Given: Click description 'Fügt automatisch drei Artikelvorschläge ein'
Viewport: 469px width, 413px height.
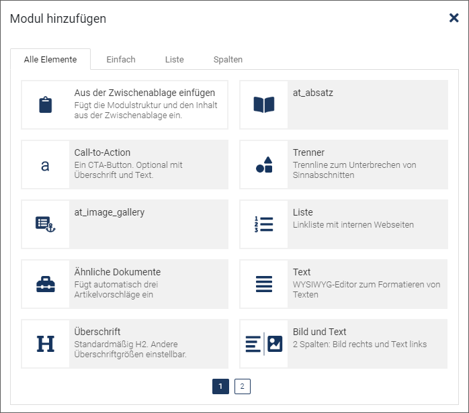Looking at the screenshot, I should (x=116, y=289).
